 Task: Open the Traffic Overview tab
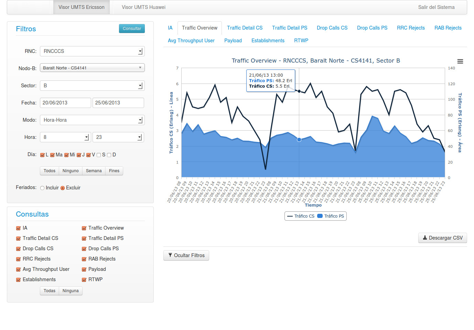[200, 28]
